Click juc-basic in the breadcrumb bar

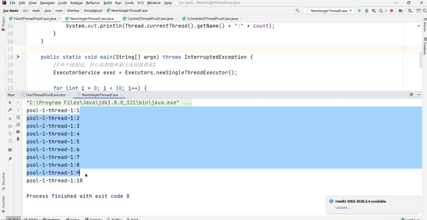[11, 11]
